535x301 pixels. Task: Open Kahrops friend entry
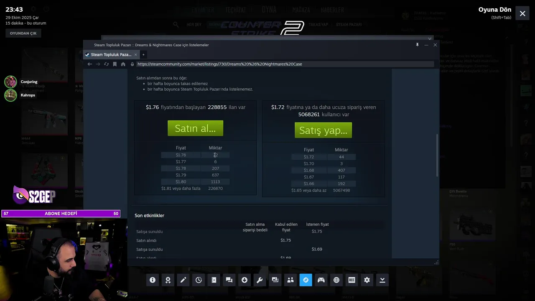[x=20, y=95]
